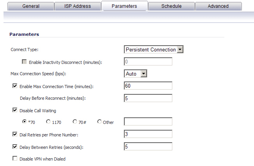Viewport: 254px width, 166px height.
Task: Toggle Enable Inactivity Disconnect checkbox
Action: coord(24,62)
